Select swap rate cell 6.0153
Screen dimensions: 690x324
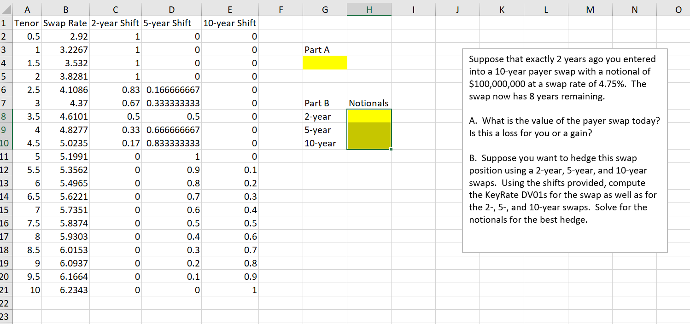coord(66,250)
